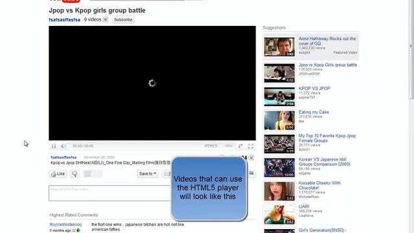Click the envelope share icon next to Save to
414x233 pixels.
167,174
